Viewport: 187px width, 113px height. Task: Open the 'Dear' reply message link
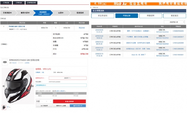coord(139,55)
